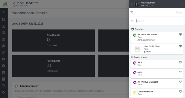This screenshot has width=185, height=98.
Task: Close the client cart panel
Action: click(182, 4)
